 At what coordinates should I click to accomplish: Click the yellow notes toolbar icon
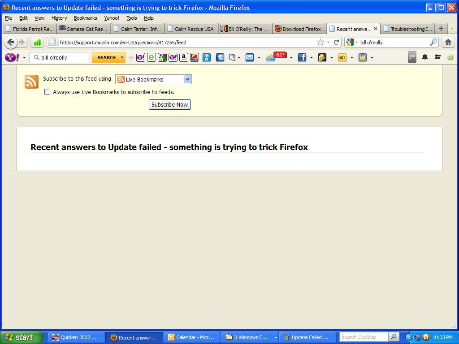click(x=322, y=58)
